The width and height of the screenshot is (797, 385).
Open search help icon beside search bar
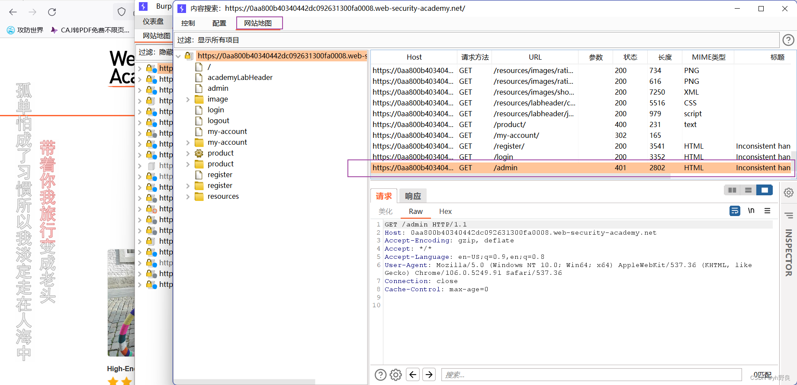[380, 375]
